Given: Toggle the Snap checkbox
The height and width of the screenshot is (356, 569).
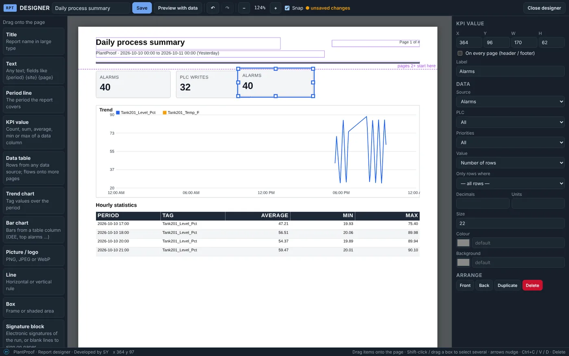Looking at the screenshot, I should [287, 8].
